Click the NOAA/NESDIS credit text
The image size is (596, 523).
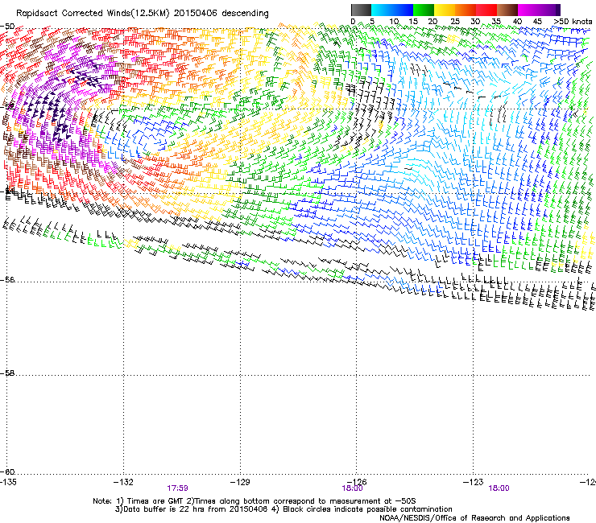[x=474, y=518]
